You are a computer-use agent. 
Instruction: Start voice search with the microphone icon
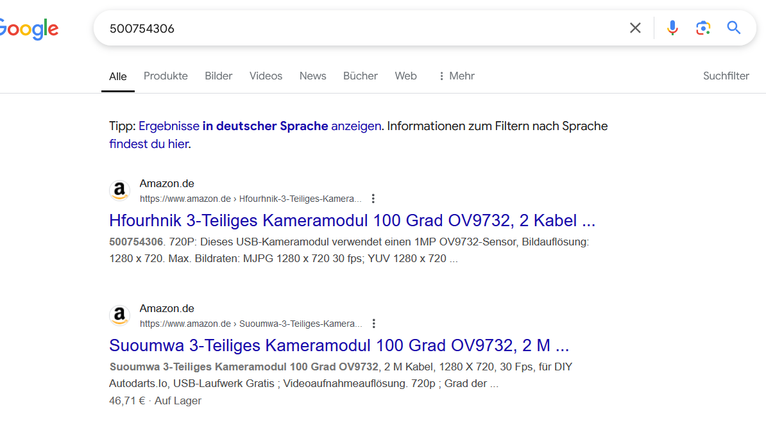click(672, 28)
